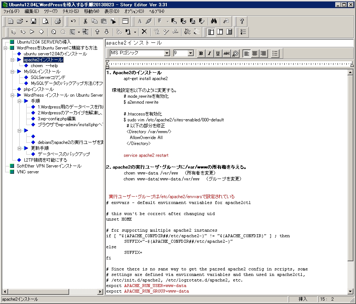Open dropdown arrow next to Open icon
The image size is (356, 304).
pos(27,21)
